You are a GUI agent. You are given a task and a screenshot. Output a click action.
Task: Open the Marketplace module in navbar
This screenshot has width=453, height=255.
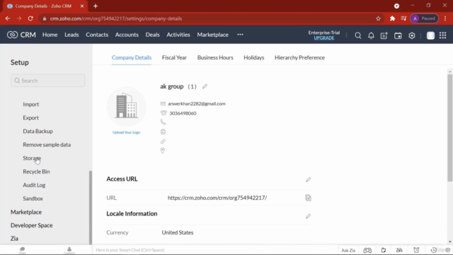tap(212, 35)
